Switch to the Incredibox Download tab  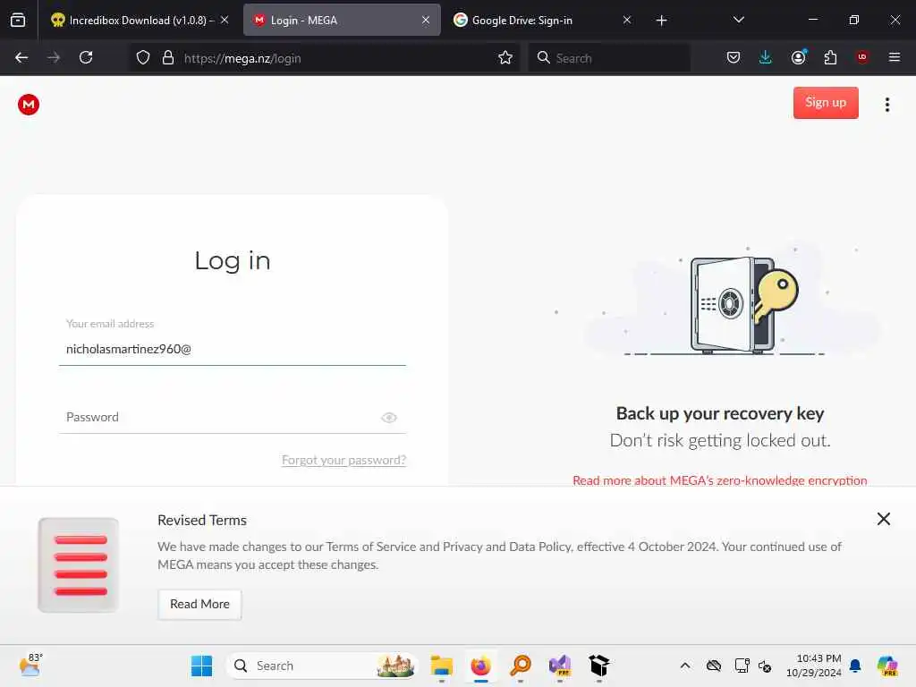pyautogui.click(x=139, y=20)
